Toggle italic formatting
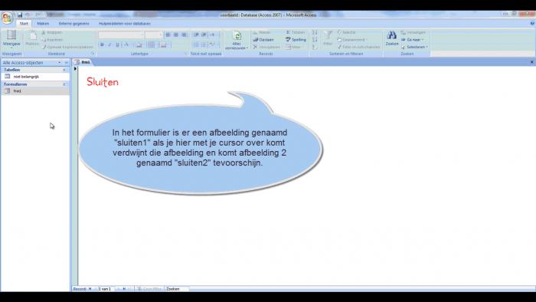The height and width of the screenshot is (302, 536). (x=109, y=44)
